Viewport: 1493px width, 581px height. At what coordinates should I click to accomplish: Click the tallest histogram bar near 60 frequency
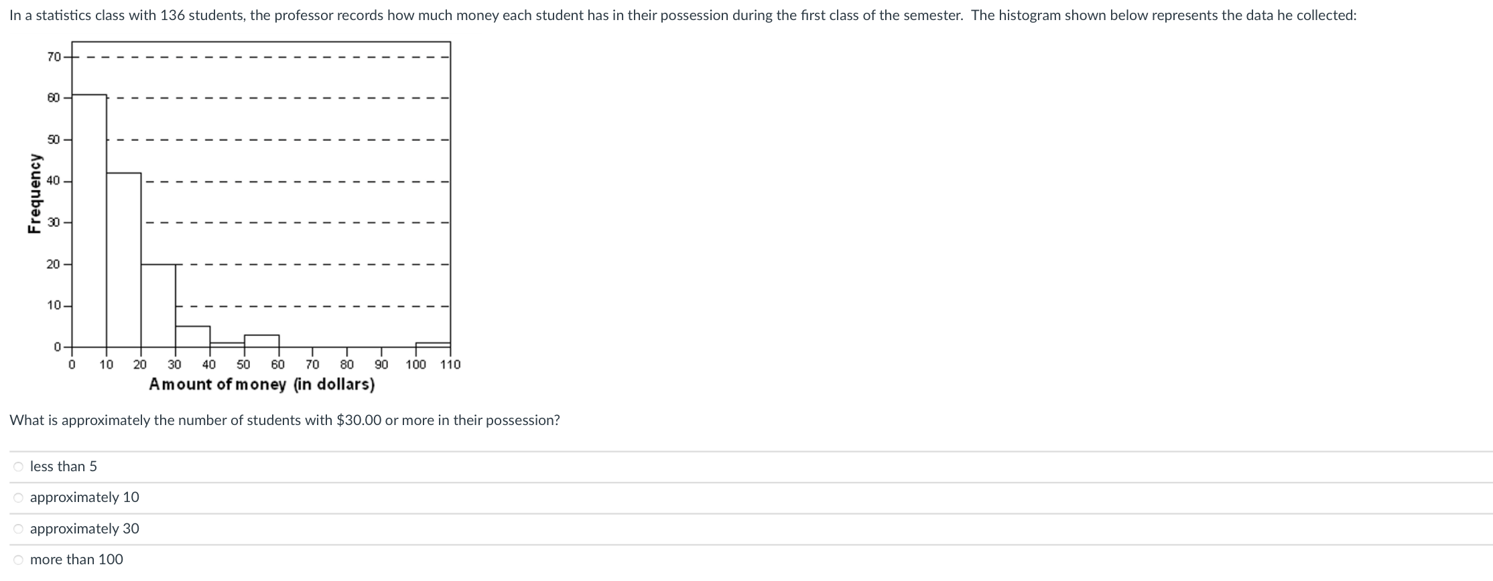click(x=88, y=221)
